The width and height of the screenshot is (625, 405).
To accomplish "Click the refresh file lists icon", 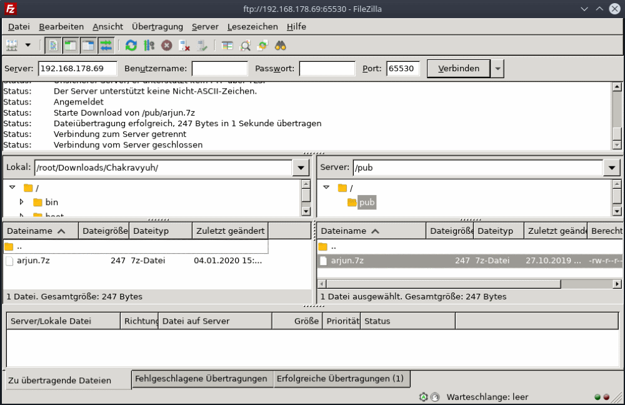I will point(131,45).
